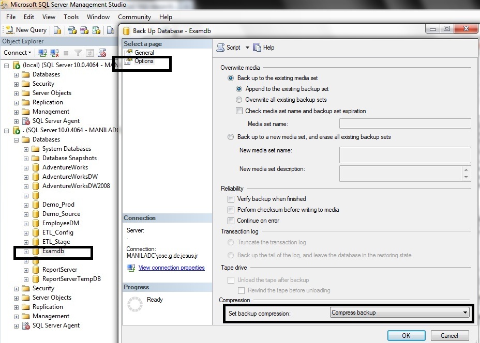
Task: Enable Verify backup when finished
Action: tap(231, 199)
